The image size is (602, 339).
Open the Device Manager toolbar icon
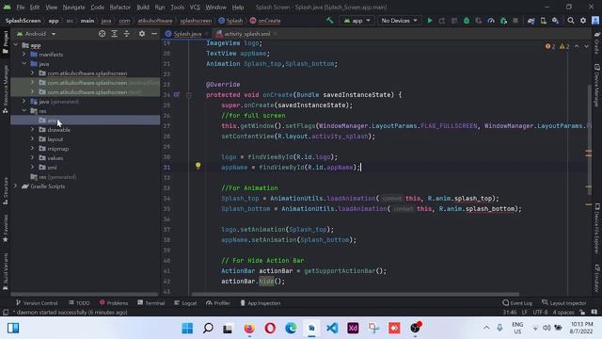pos(544,21)
